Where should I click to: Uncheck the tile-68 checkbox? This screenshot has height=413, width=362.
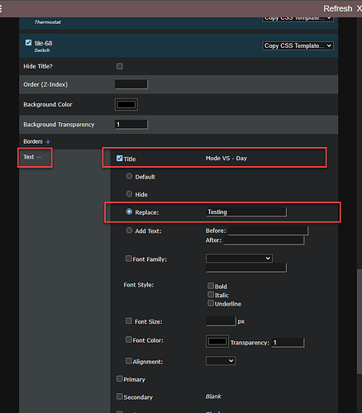28,43
